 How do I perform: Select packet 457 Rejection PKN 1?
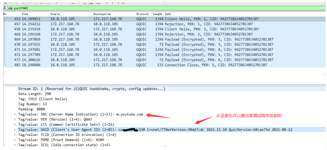click(x=164, y=24)
